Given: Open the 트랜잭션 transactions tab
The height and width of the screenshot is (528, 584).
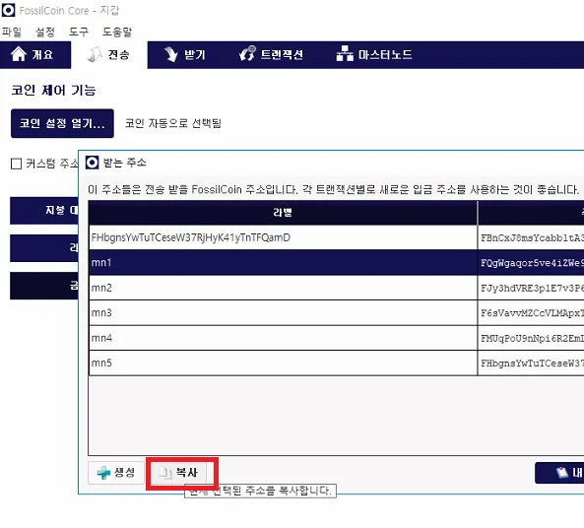Looking at the screenshot, I should pyautogui.click(x=271, y=55).
